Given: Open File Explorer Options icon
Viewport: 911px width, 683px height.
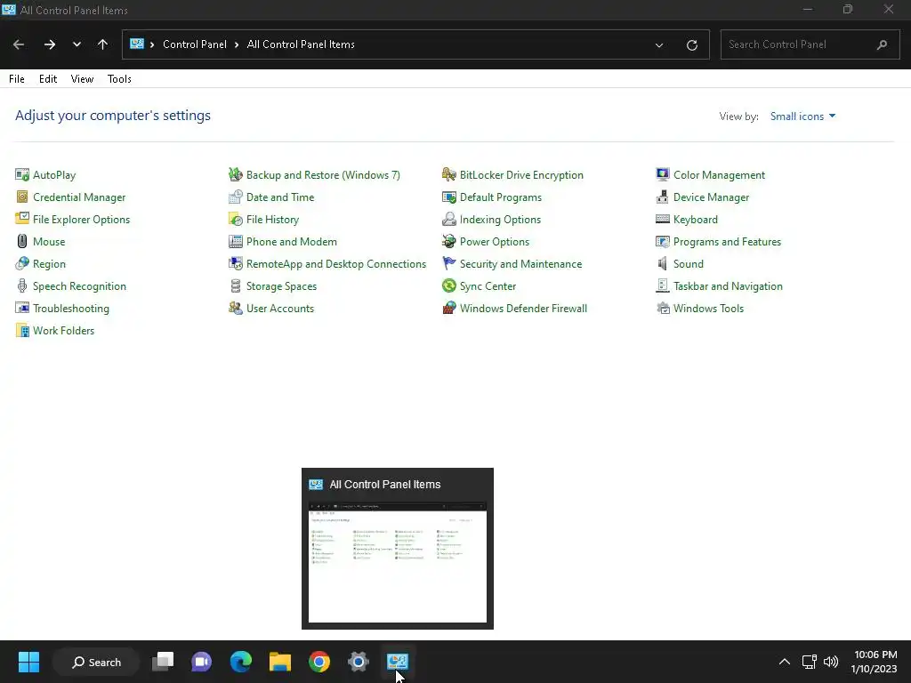Looking at the screenshot, I should (x=22, y=219).
